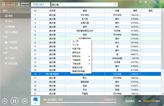Screen dimensions: 164x106
Task: Sort by the 艺术家 column header
Action: (x=52, y=11)
